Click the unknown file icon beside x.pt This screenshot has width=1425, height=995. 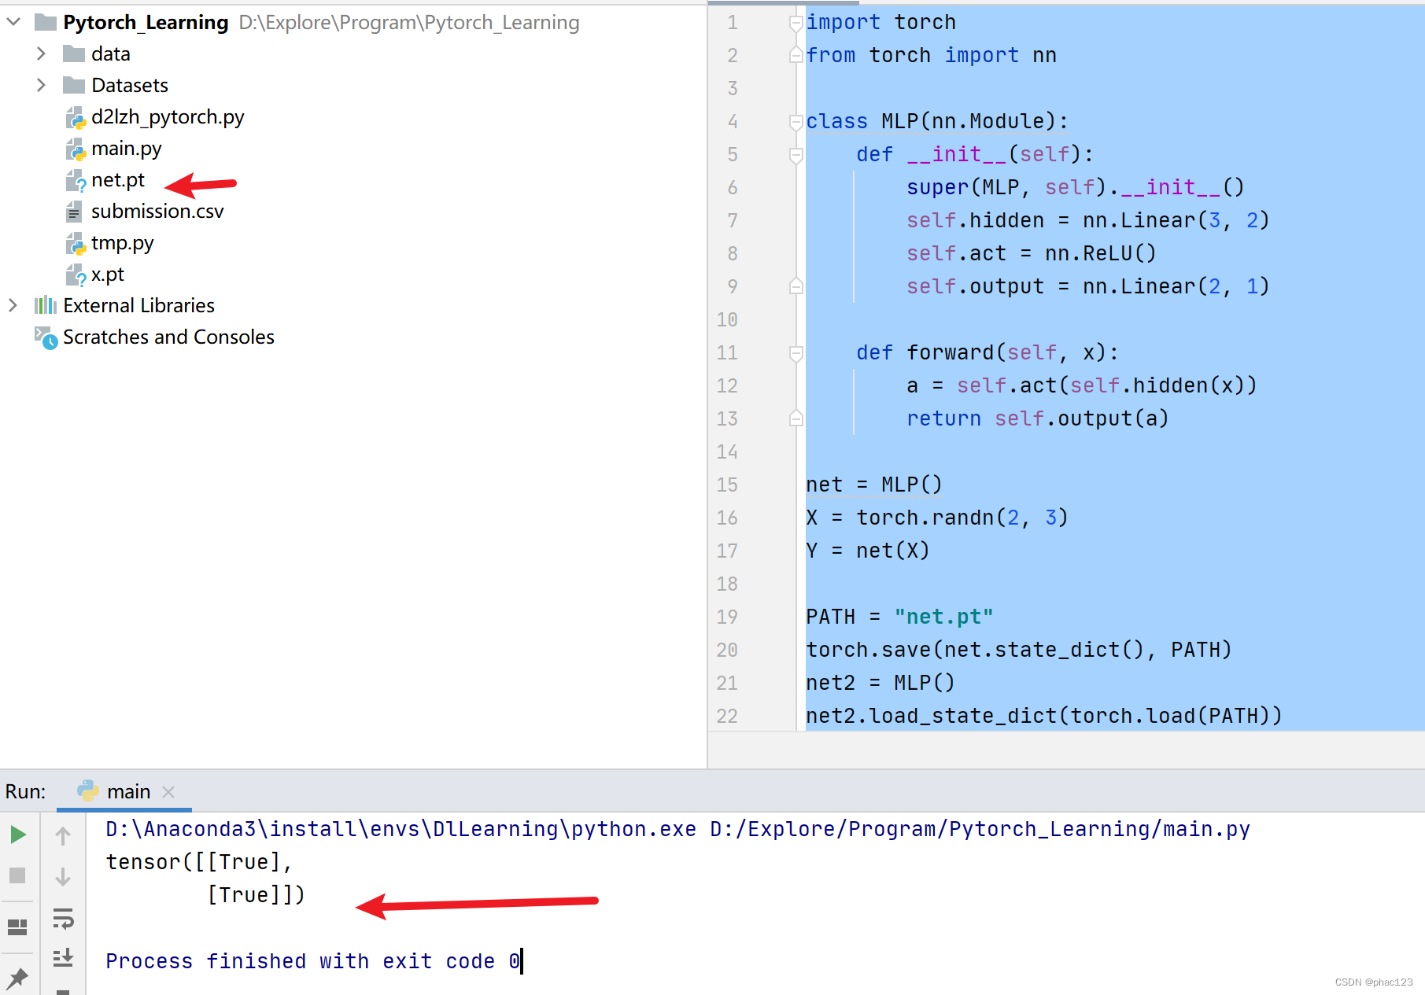(76, 275)
